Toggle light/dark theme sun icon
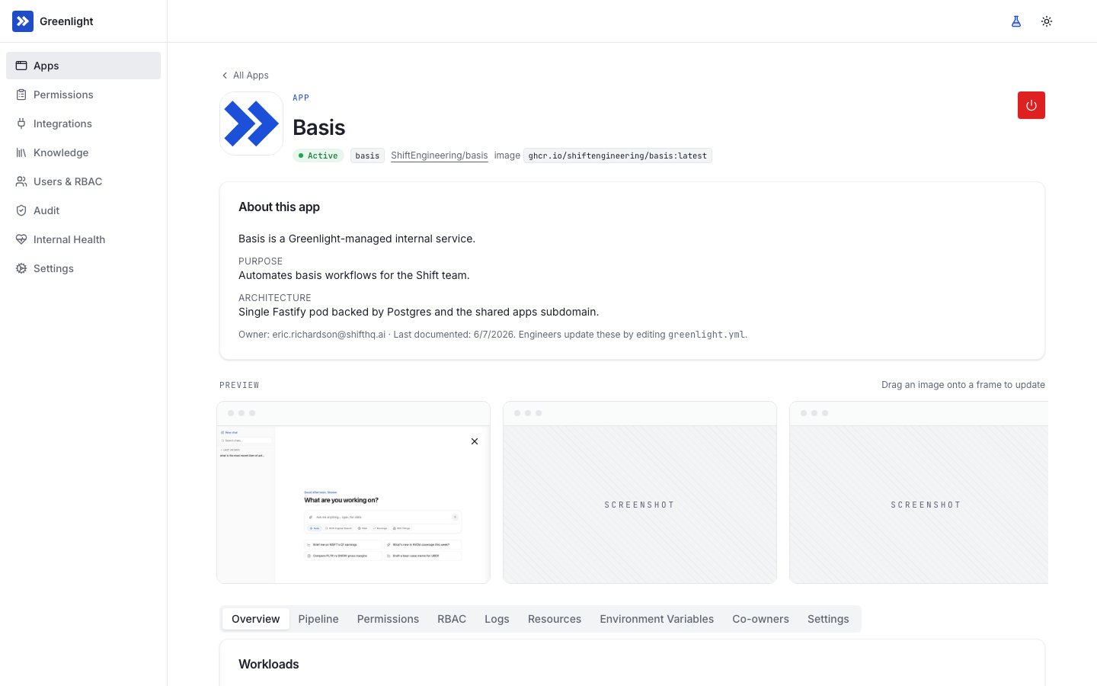This screenshot has height=686, width=1097. [1047, 21]
